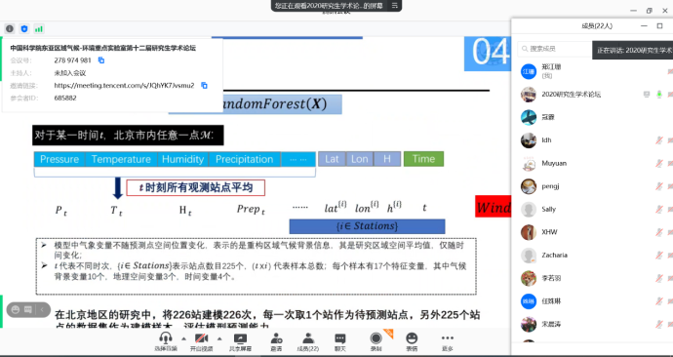This screenshot has height=357, width=673.
Task: Expand the arrow next to 选择音频
Action: pyautogui.click(x=183, y=338)
